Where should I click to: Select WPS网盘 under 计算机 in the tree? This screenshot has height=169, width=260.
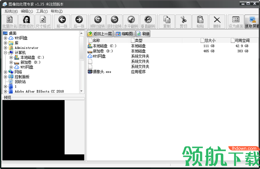tap(27, 67)
